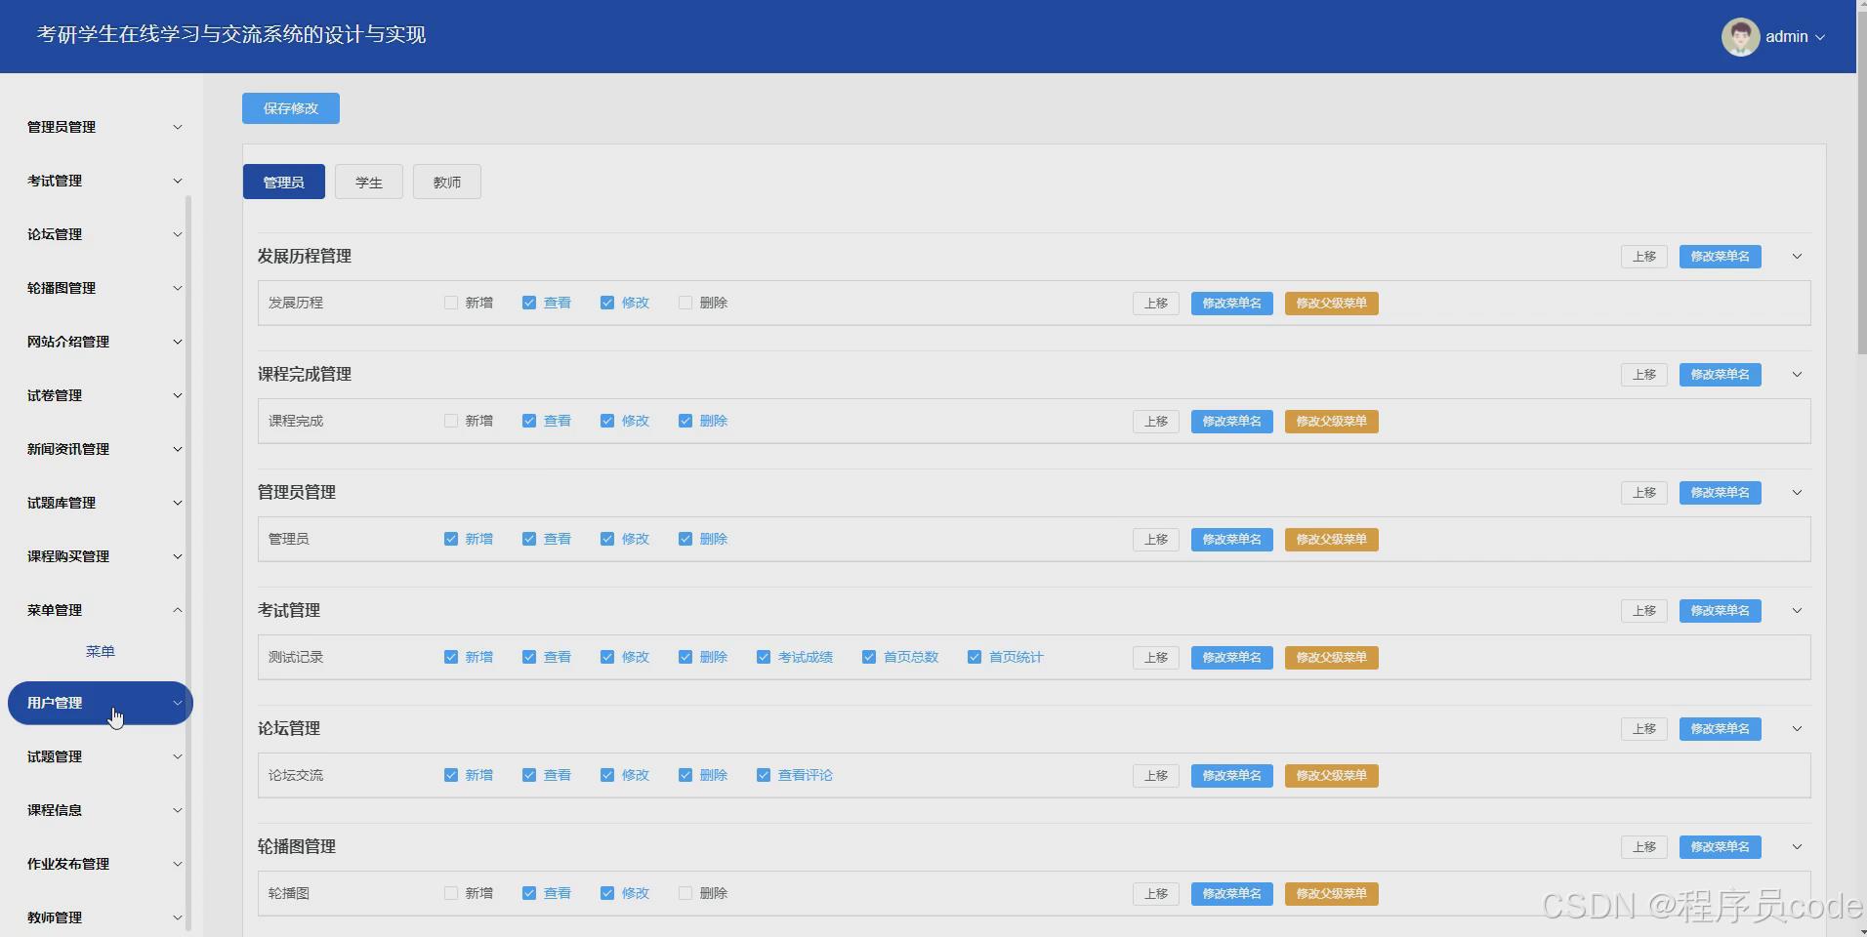Click 上移 in the 发展历程 row
The height and width of the screenshot is (937, 1867).
coord(1156,304)
